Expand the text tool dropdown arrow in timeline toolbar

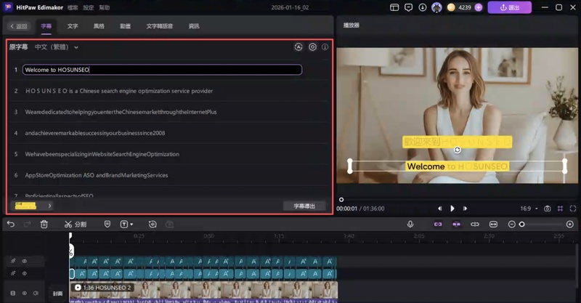coord(131,225)
